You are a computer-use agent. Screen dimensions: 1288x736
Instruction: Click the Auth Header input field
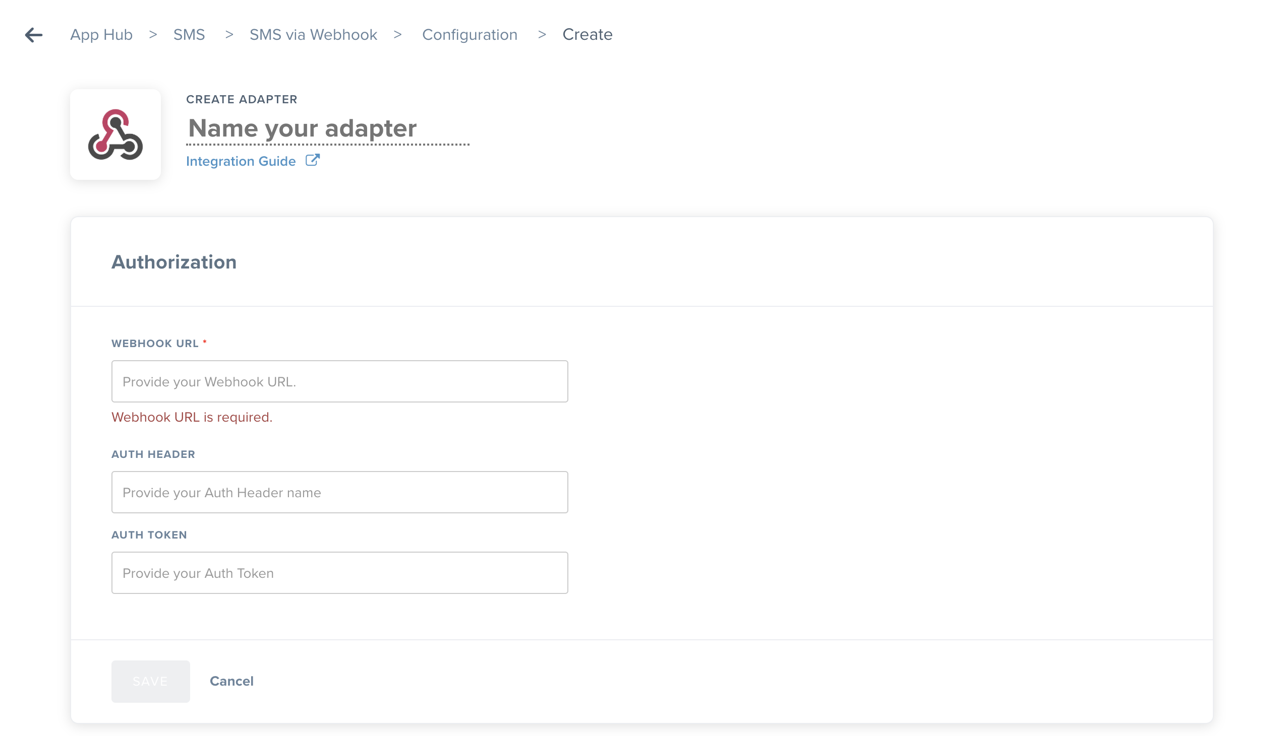pyautogui.click(x=340, y=493)
